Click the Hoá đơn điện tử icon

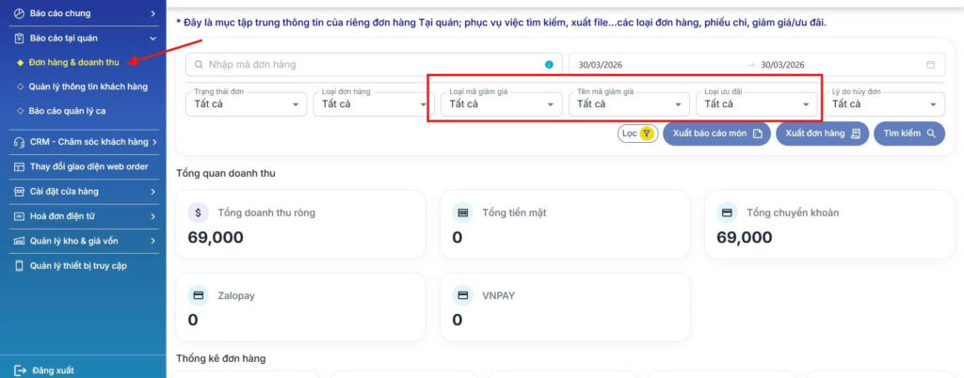coord(20,216)
